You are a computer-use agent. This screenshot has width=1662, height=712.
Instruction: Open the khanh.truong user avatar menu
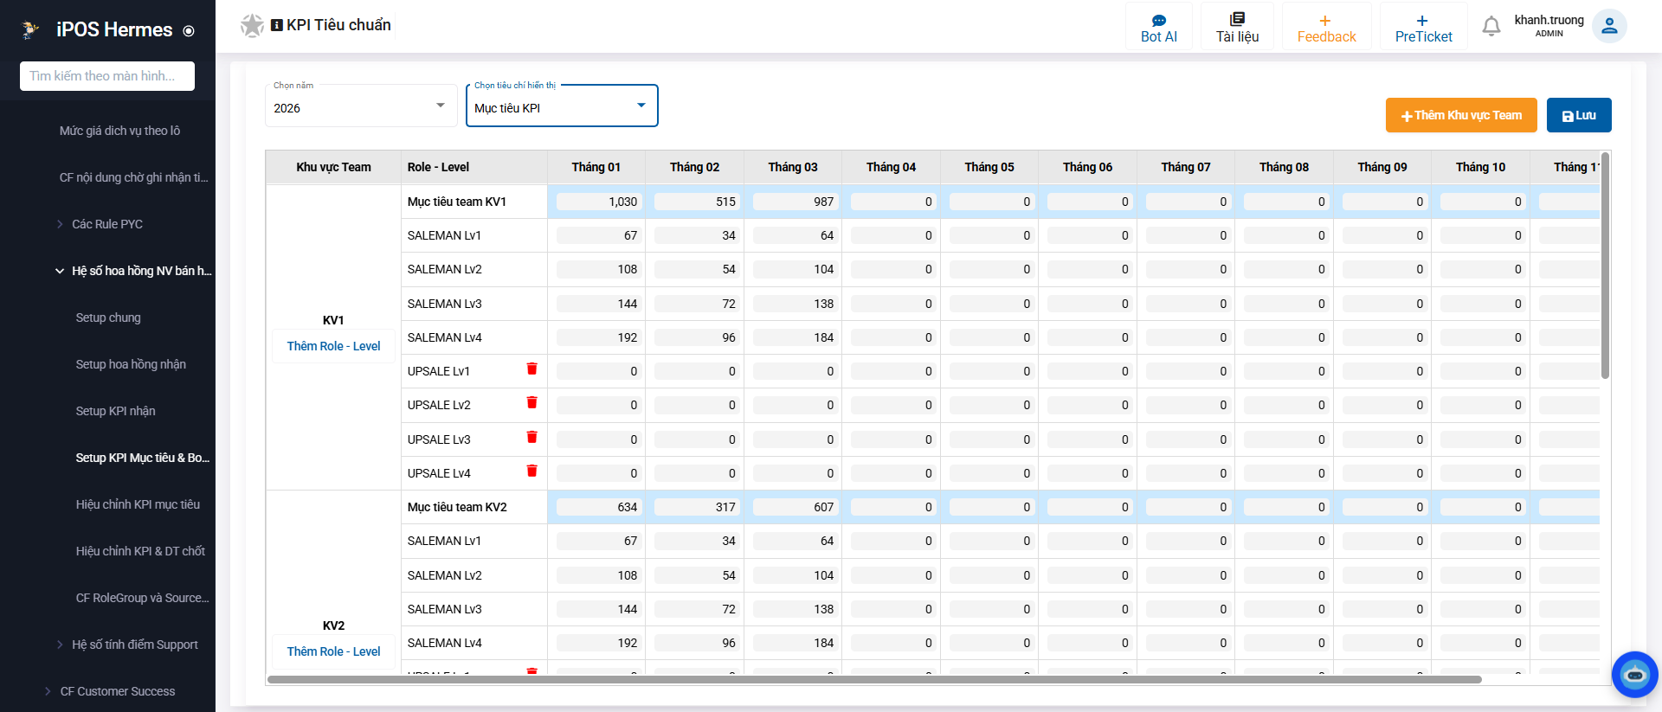(1609, 26)
